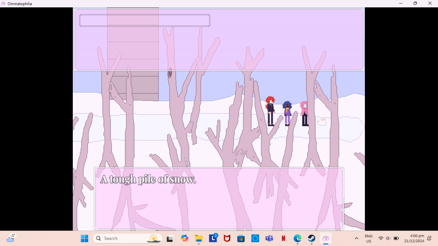Open the Windows Start menu

tap(84, 238)
